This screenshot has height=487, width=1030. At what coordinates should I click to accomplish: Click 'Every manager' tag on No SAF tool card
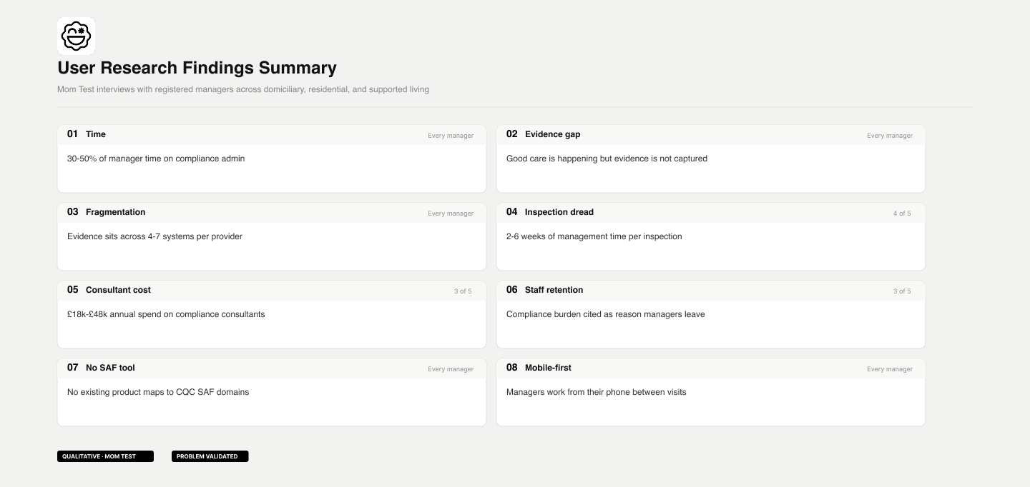point(451,369)
